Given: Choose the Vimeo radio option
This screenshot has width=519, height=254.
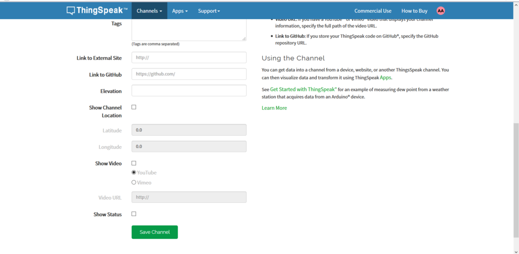Looking at the screenshot, I should coord(134,182).
